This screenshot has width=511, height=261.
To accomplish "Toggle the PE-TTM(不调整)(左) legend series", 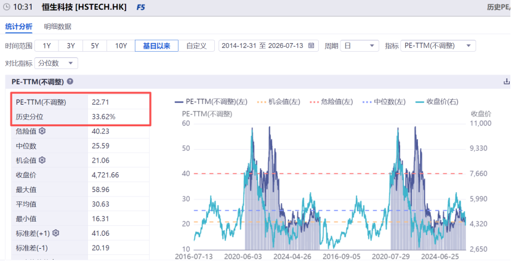I will coord(211,102).
